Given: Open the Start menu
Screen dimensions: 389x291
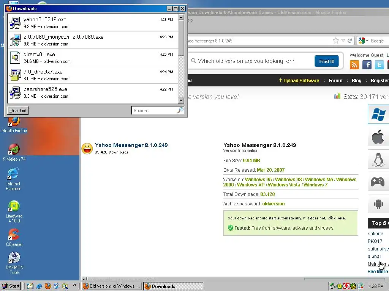Looking at the screenshot, I should [11, 286].
